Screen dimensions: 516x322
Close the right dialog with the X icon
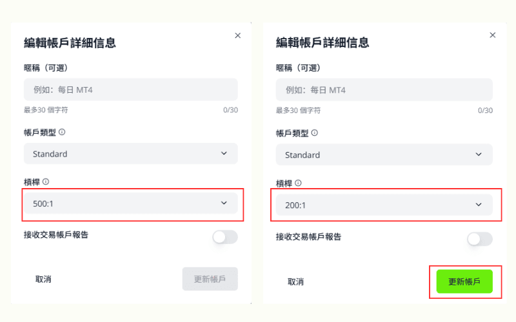click(493, 35)
